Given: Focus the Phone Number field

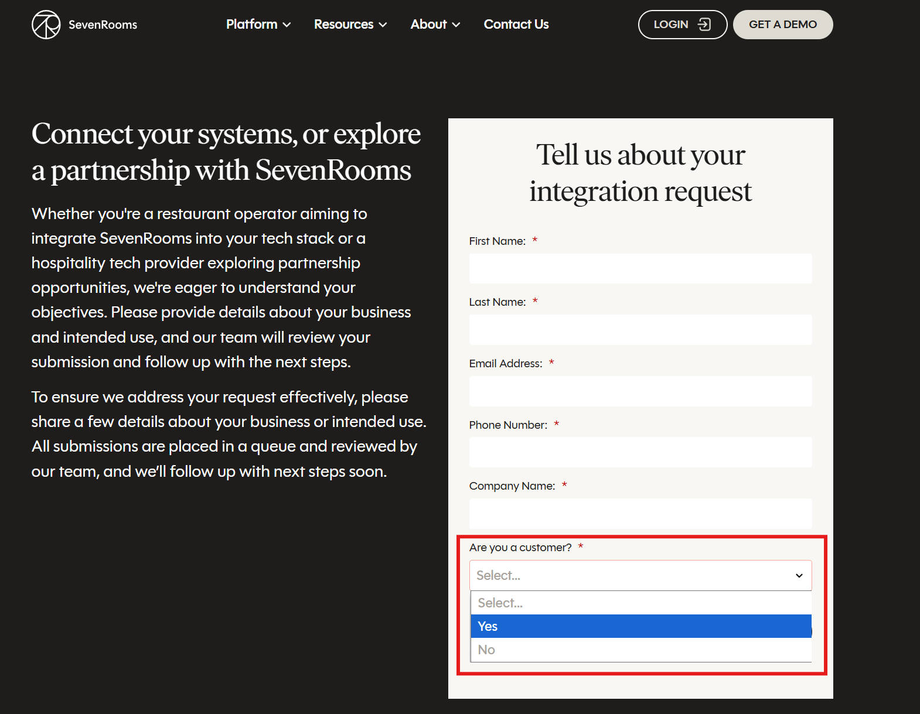Looking at the screenshot, I should 640,452.
